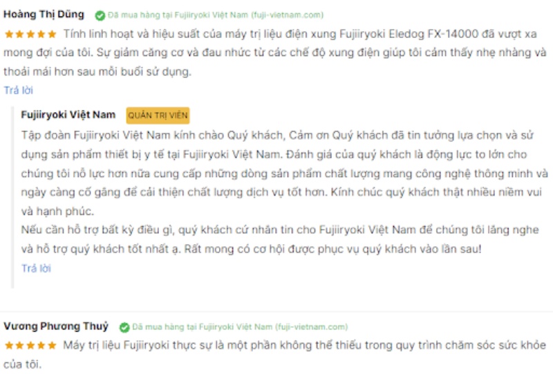This screenshot has width=553, height=374.
Task: Click Trả lời under Hoàng Thị Dũng's review
Action: click(19, 91)
